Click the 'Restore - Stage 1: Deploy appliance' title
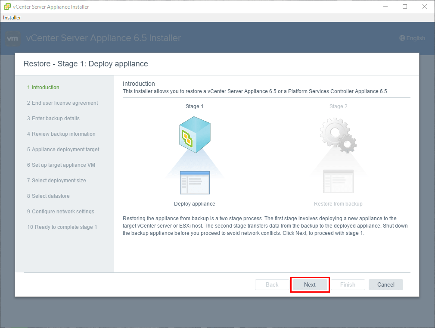435x328 pixels. coord(86,64)
